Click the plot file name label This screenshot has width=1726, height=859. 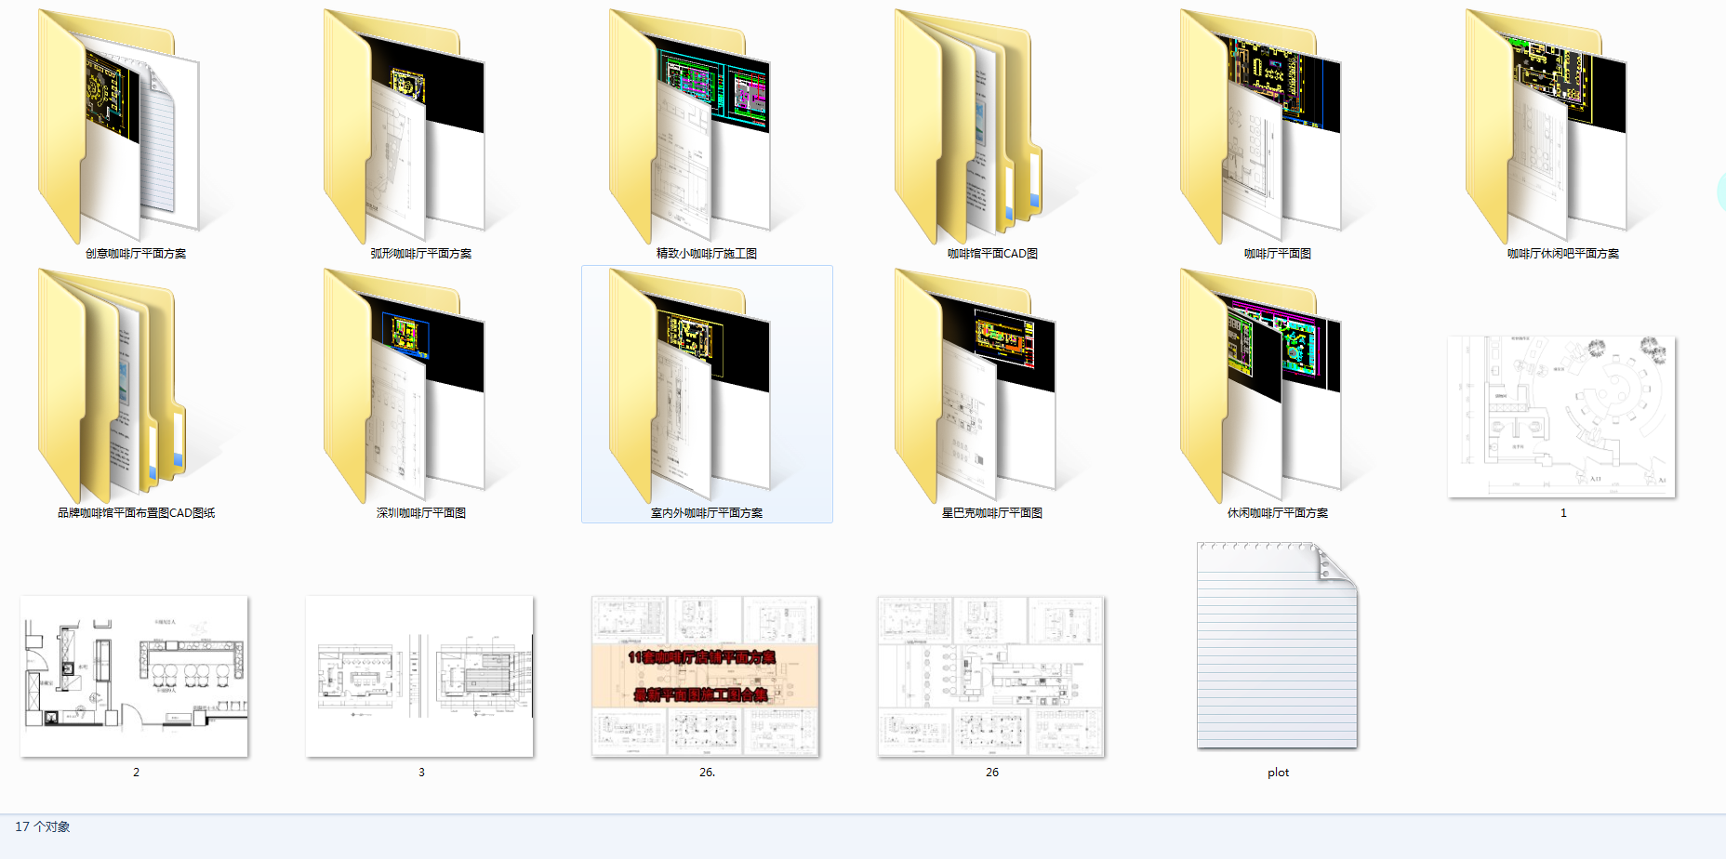[1278, 773]
